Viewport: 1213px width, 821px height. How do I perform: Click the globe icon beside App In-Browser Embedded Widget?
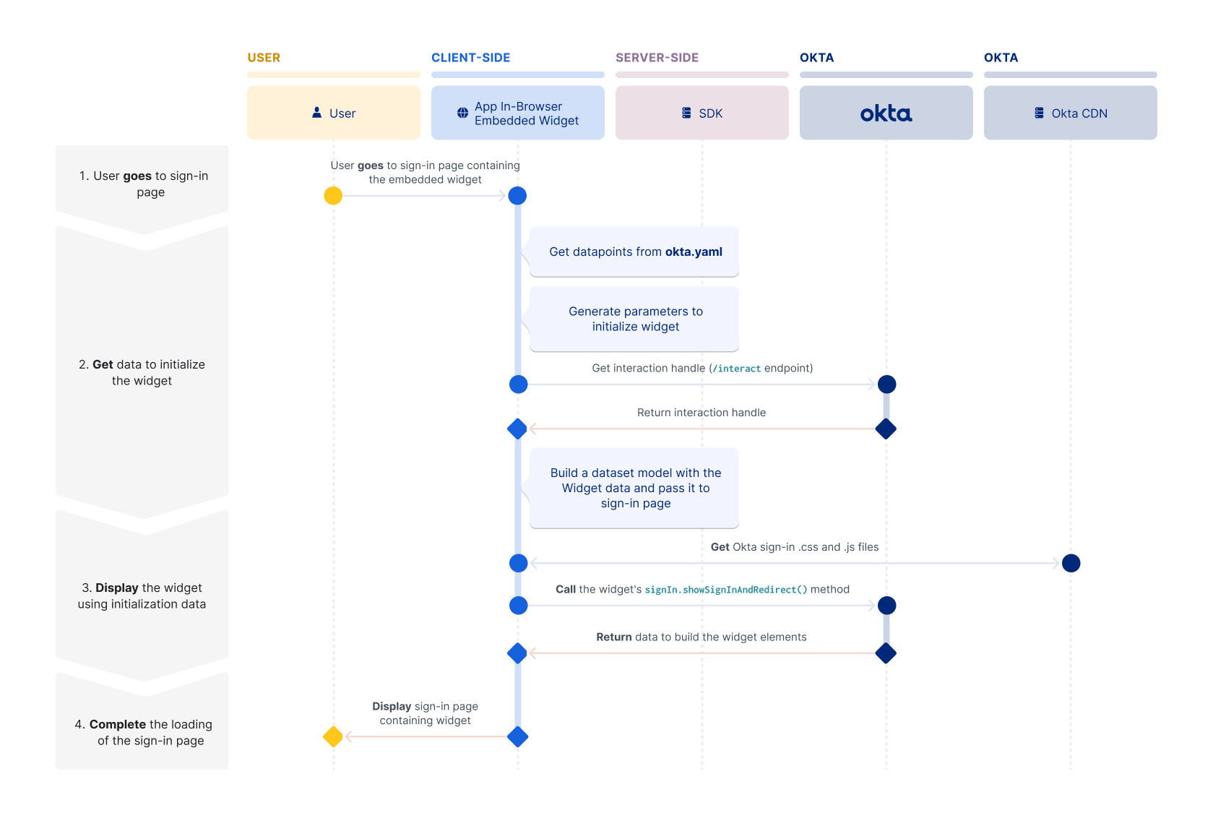pos(462,113)
